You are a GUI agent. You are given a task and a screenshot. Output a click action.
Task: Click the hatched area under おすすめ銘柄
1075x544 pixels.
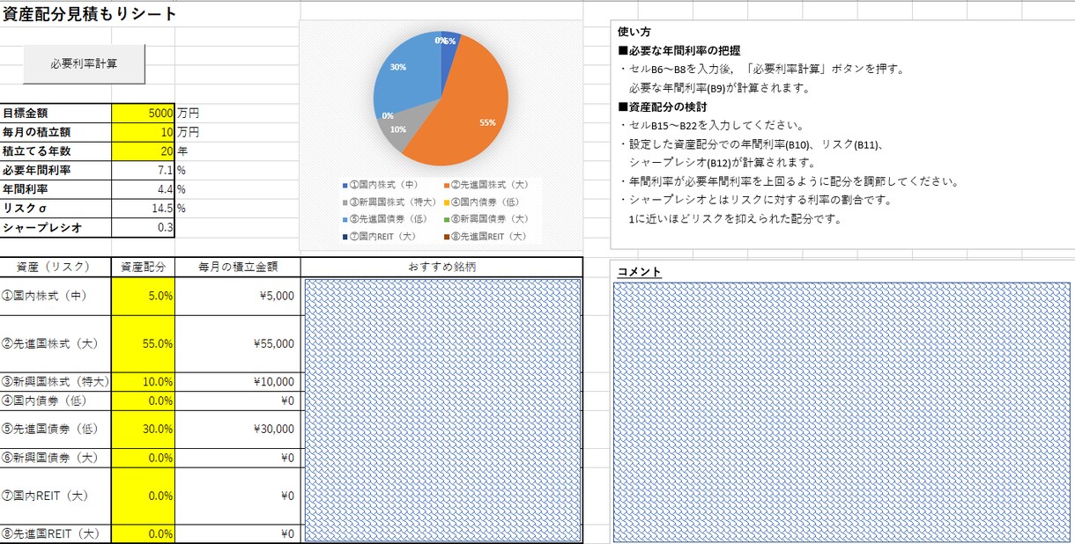tap(441, 410)
